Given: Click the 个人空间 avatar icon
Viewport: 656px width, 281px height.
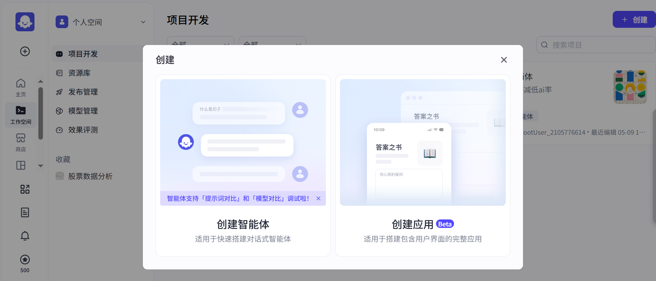Looking at the screenshot, I should pos(62,22).
